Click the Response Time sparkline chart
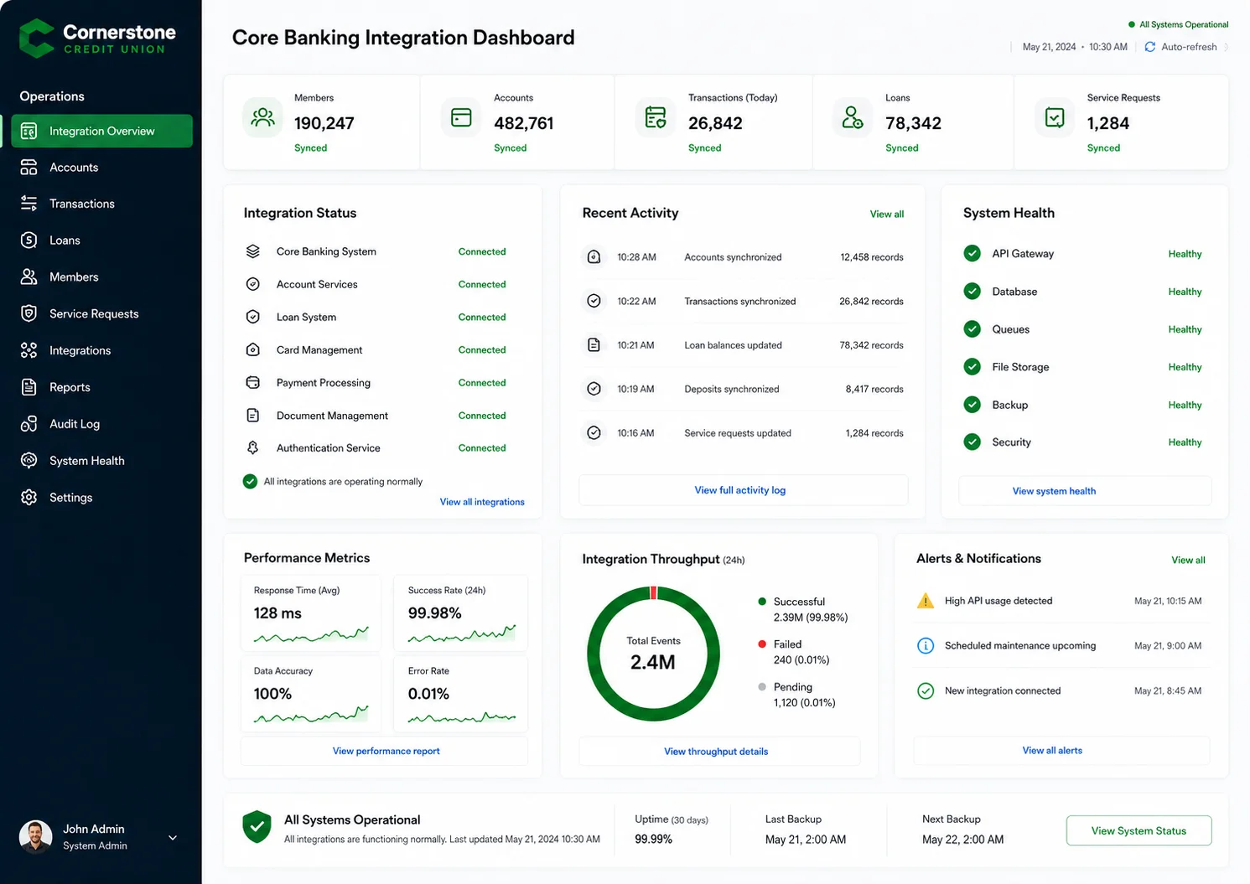 click(x=311, y=635)
